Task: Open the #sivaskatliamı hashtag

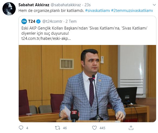Action: [x=98, y=11]
